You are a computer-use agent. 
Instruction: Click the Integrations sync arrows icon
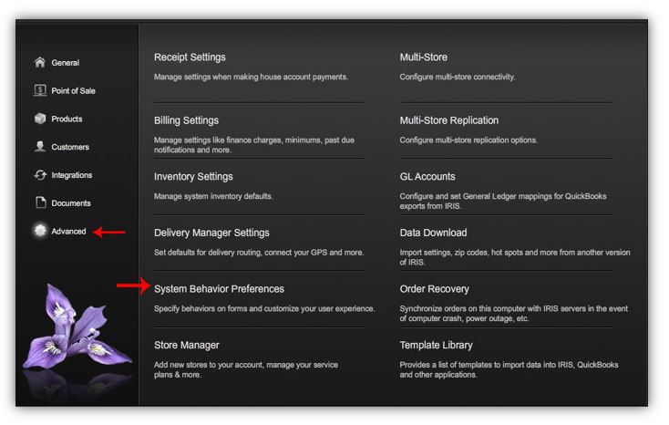[39, 175]
